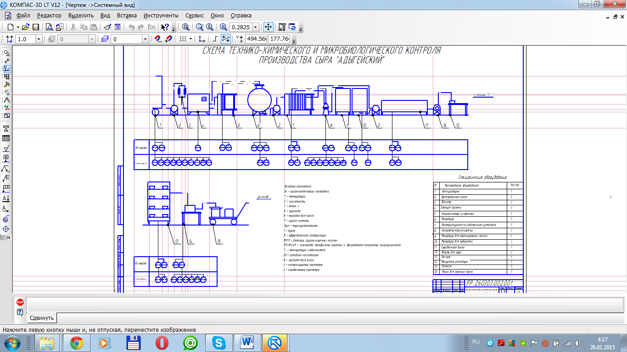
Task: Open a file with the folder icon
Action: 26,27
